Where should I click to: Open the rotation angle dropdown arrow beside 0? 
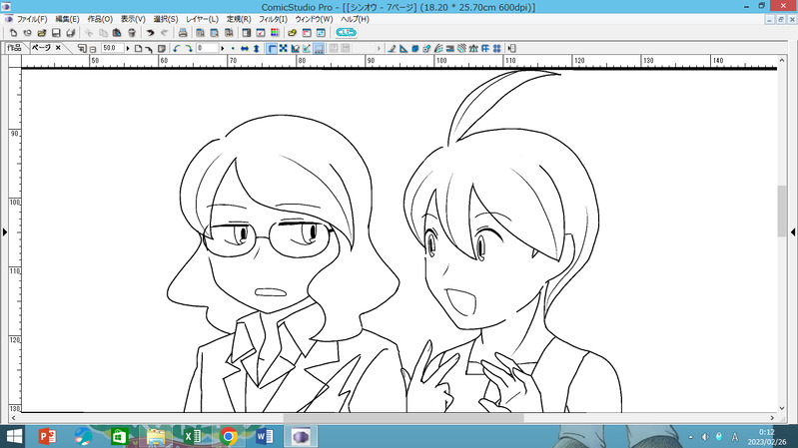[x=223, y=48]
